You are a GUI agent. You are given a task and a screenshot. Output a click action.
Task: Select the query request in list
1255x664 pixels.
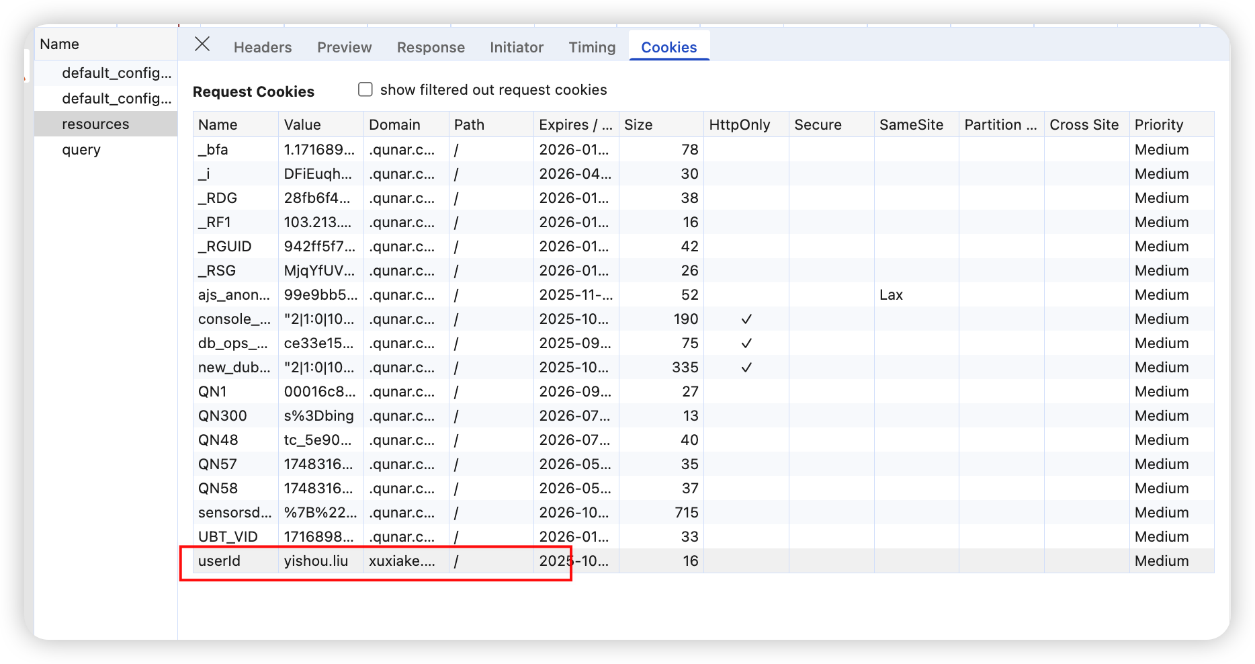point(81,150)
